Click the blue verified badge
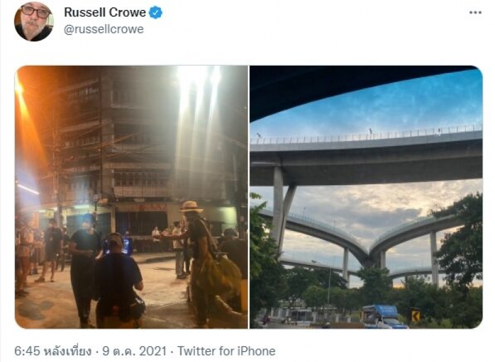This screenshot has width=495, height=362. [x=156, y=12]
